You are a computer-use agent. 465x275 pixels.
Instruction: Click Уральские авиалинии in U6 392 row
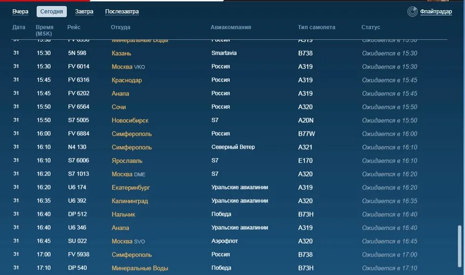click(x=239, y=201)
